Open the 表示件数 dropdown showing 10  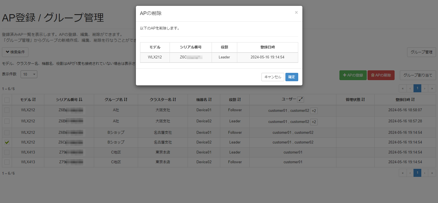[29, 74]
